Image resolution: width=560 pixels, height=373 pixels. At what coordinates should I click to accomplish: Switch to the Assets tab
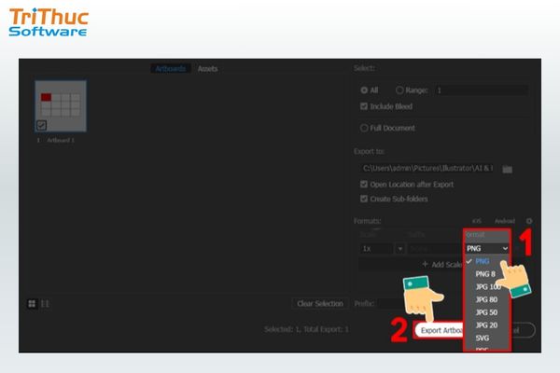point(207,68)
